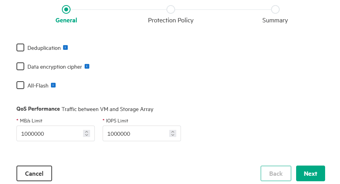Cancel the wizard

click(x=34, y=173)
